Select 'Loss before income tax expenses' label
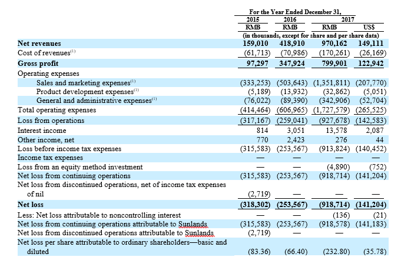The image size is (401, 267). point(69,149)
